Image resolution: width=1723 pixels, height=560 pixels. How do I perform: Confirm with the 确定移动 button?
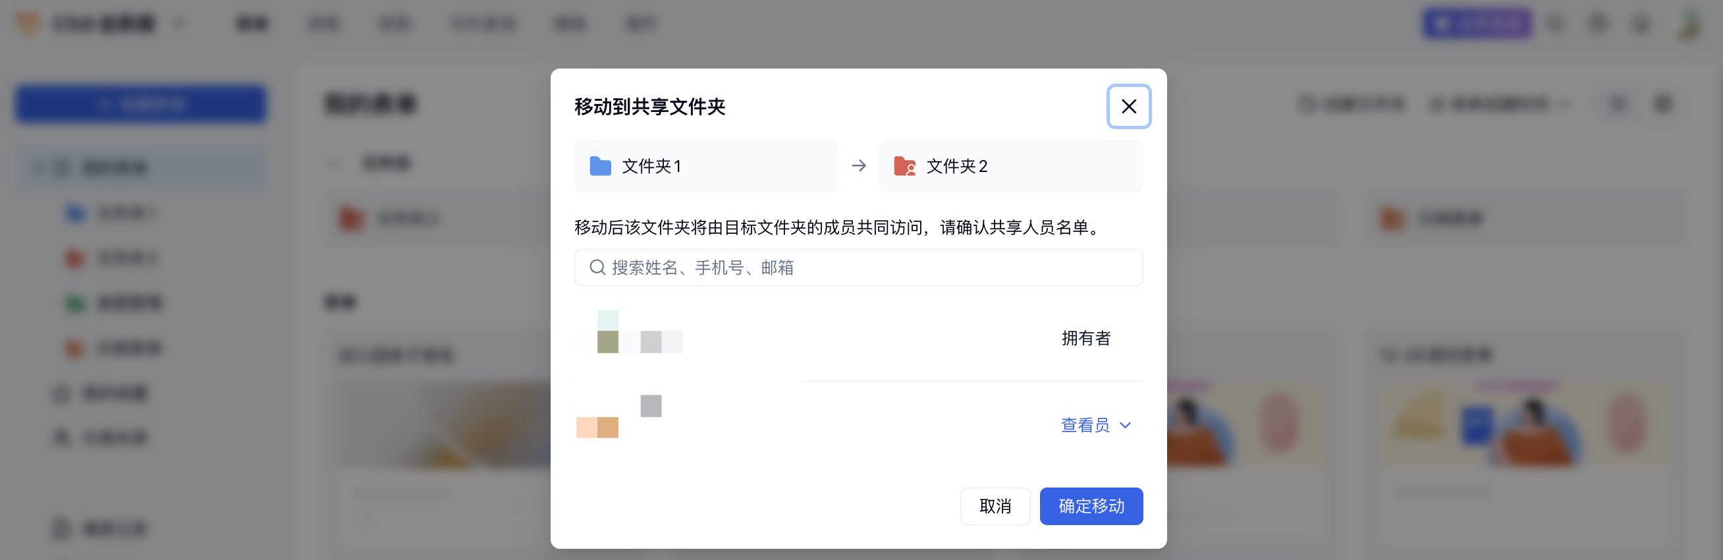click(x=1091, y=506)
